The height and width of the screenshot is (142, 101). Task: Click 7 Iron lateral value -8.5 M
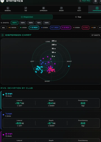pos(19,123)
